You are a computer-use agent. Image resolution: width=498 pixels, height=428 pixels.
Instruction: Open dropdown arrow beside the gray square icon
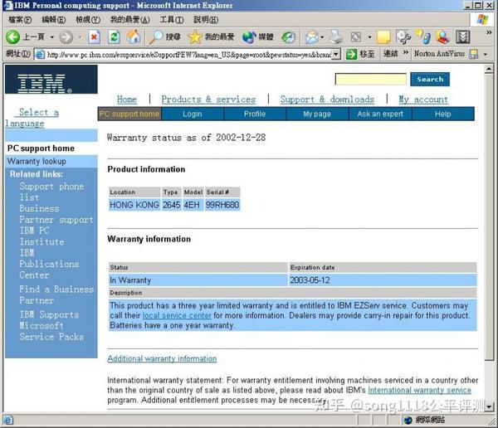click(369, 37)
